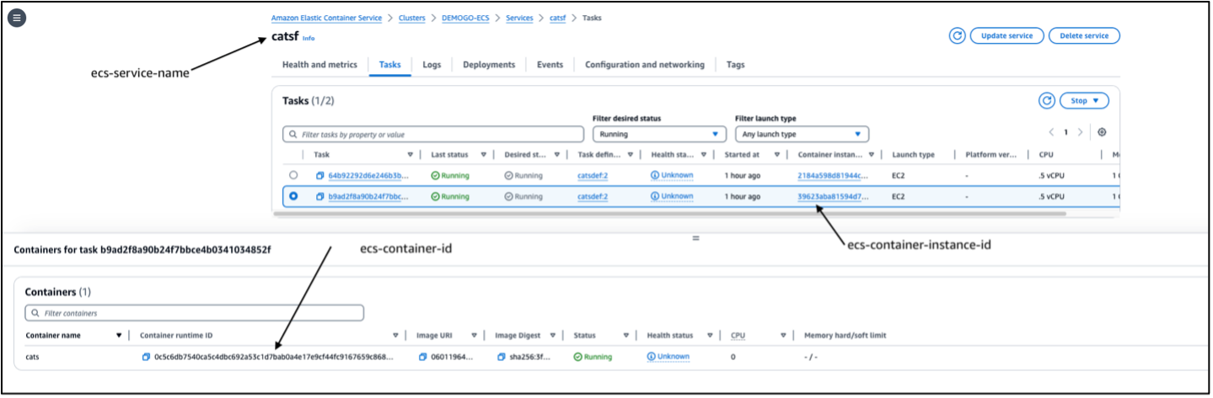Copy task ID 64b92292d6e246b3b icon
The width and height of the screenshot is (1213, 398).
(320, 175)
